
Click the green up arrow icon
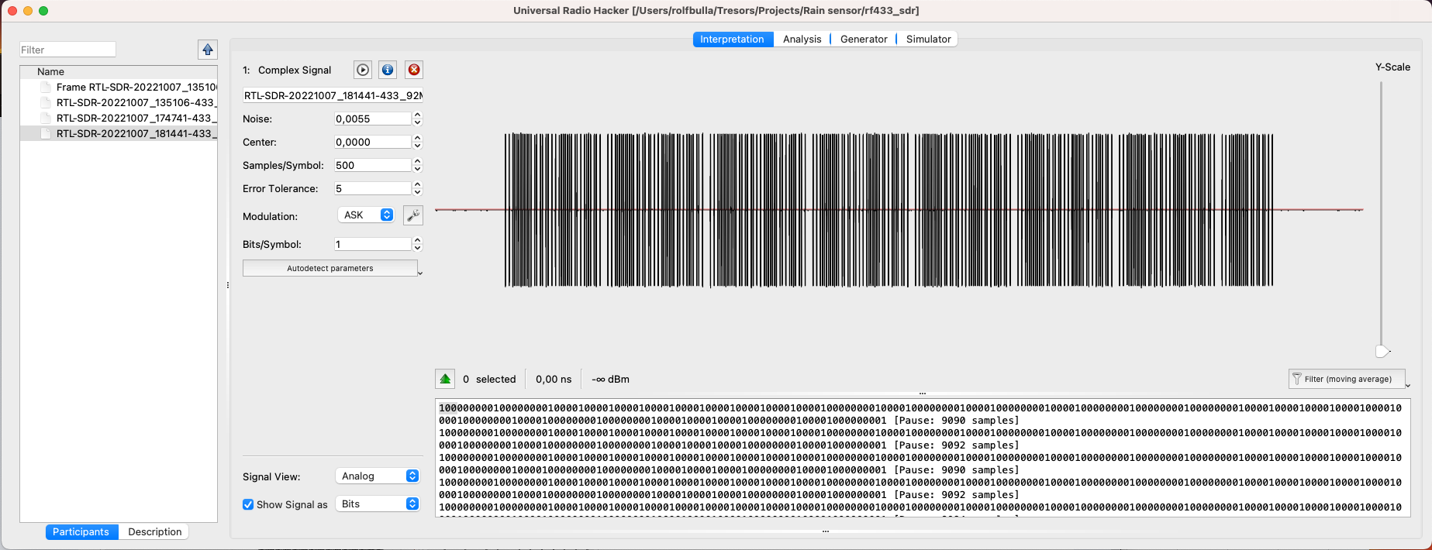(x=445, y=379)
